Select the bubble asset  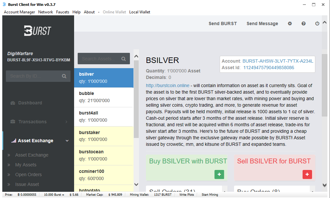click(x=103, y=97)
